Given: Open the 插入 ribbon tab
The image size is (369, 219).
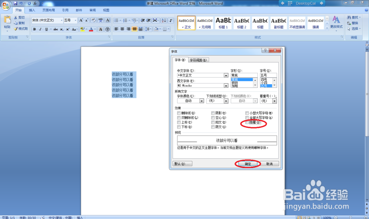Looking at the screenshot, I should pos(31,10).
